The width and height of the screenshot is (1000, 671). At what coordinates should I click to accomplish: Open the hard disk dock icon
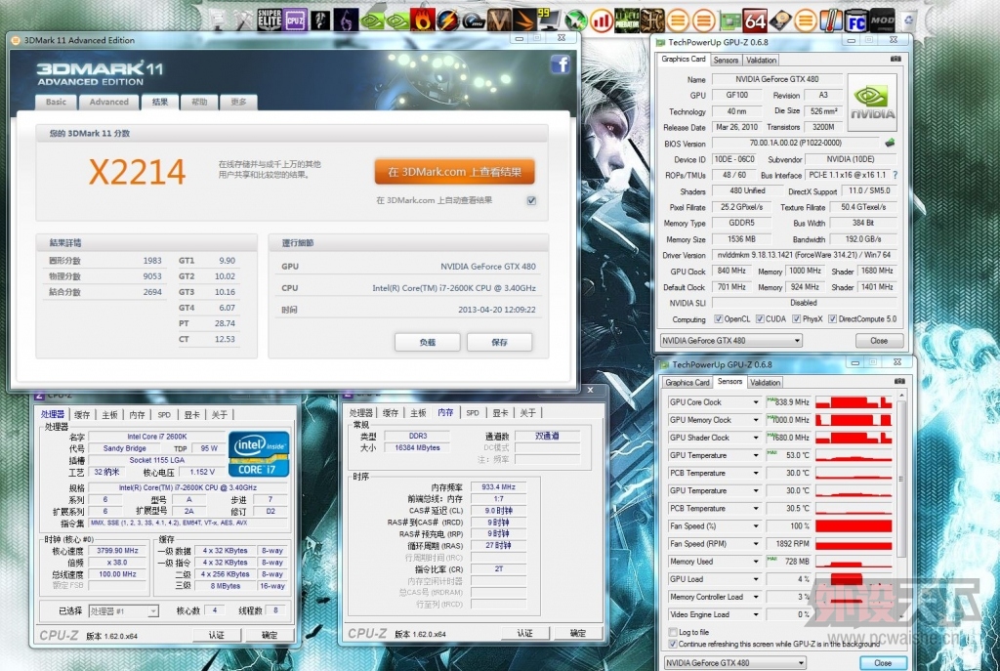(x=780, y=21)
